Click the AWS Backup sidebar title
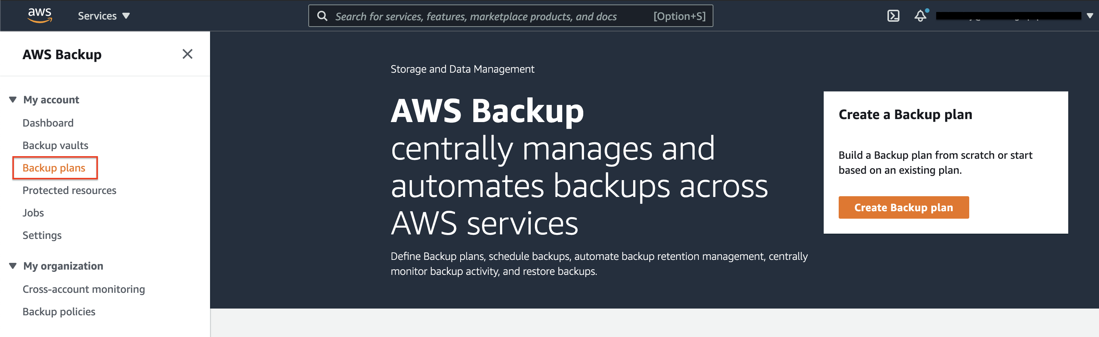Viewport: 1099px width, 337px height. [x=62, y=55]
